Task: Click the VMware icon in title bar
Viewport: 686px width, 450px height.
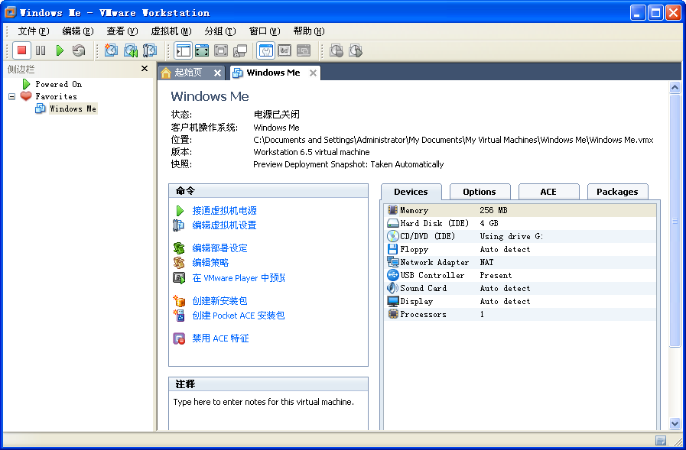Action: click(11, 12)
